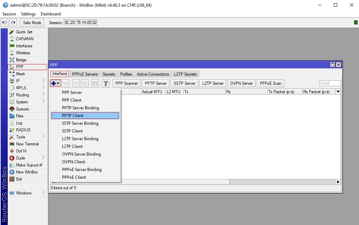Open the New Terminal sidebar item
Screen dimensions: 359x225
click(27, 144)
